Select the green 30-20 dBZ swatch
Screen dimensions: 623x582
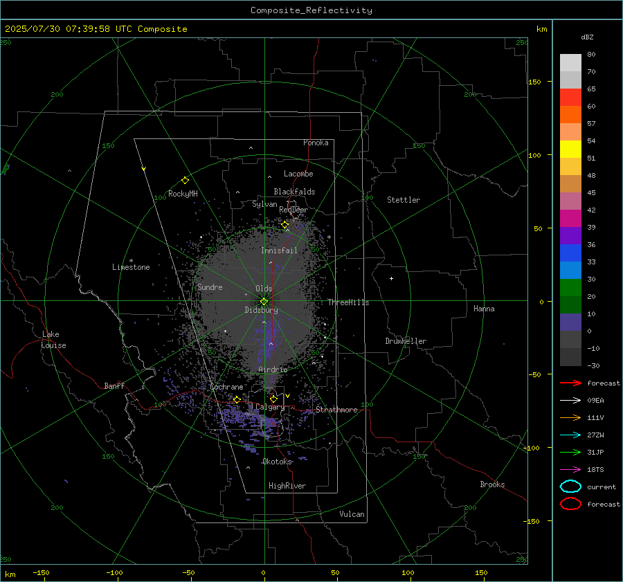pos(570,288)
